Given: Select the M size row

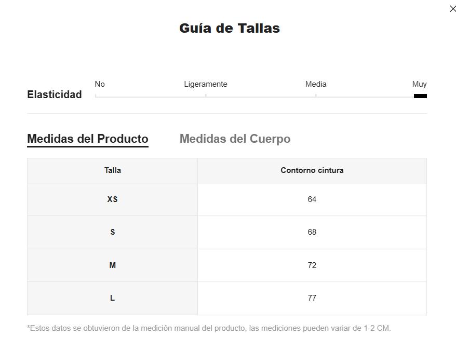Looking at the screenshot, I should click(x=227, y=265).
